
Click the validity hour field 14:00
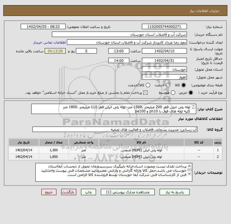point(119,61)
